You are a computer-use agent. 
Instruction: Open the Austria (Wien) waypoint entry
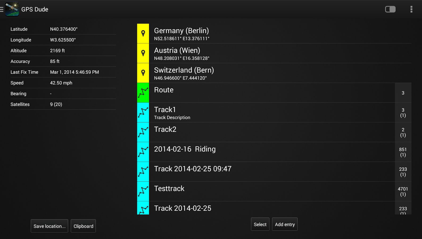click(274, 53)
